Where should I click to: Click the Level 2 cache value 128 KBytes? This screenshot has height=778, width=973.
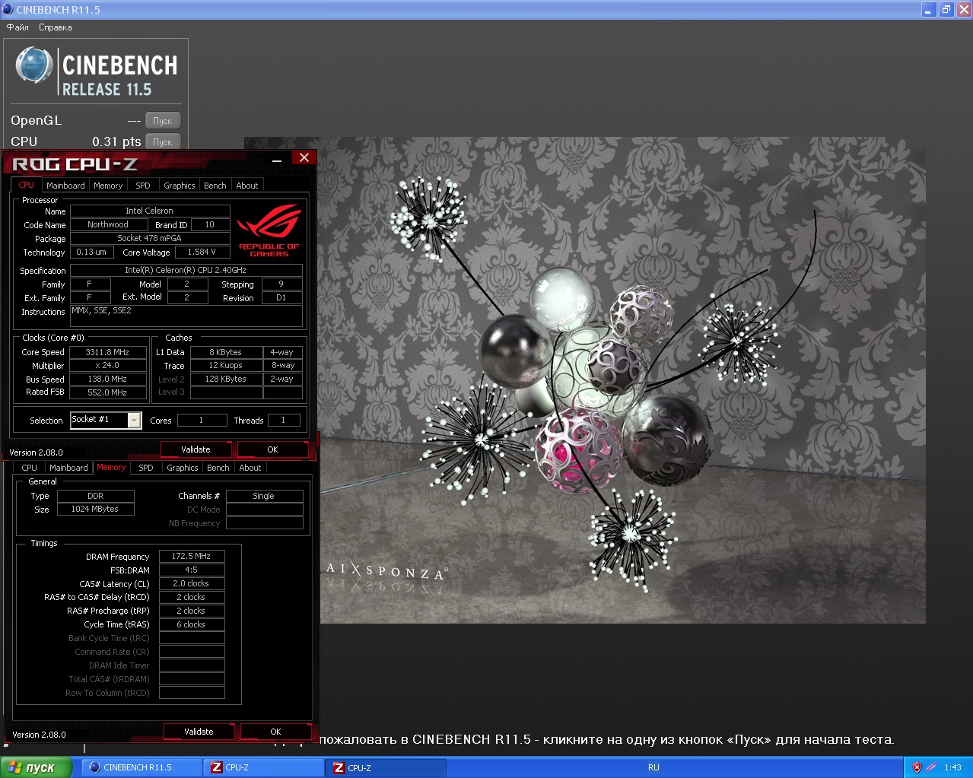pos(226,379)
